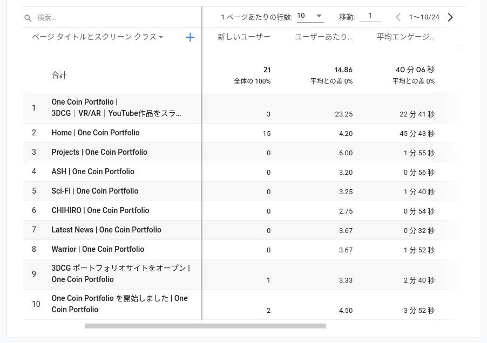
Task: Sort by ユーザーあたり column header
Action: point(323,37)
